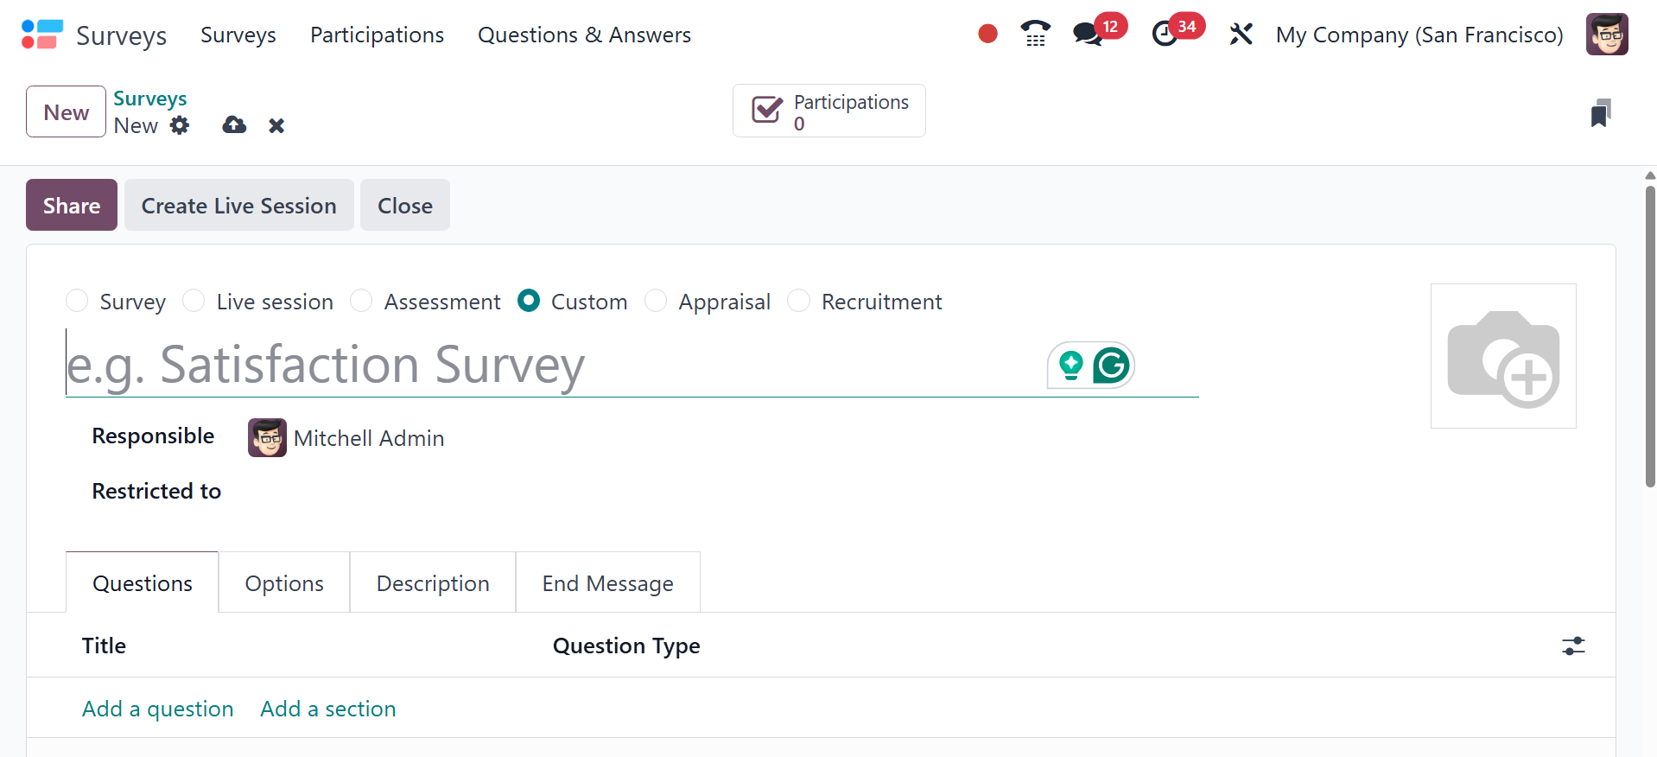1657x757 pixels.
Task: Open the VoIP phone dialer icon
Action: pos(1035,34)
